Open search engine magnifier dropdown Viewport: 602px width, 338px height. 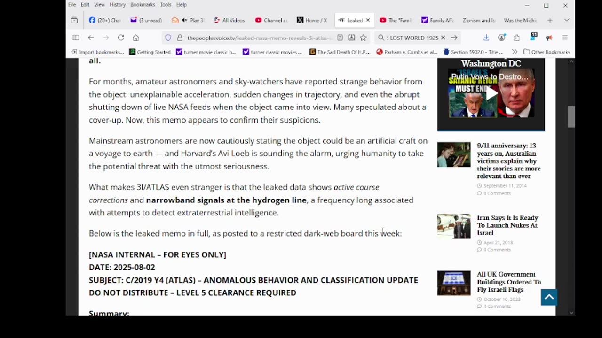pos(381,38)
